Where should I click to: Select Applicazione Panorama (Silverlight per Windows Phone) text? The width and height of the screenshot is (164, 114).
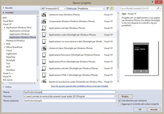pyautogui.click(x=74, y=55)
